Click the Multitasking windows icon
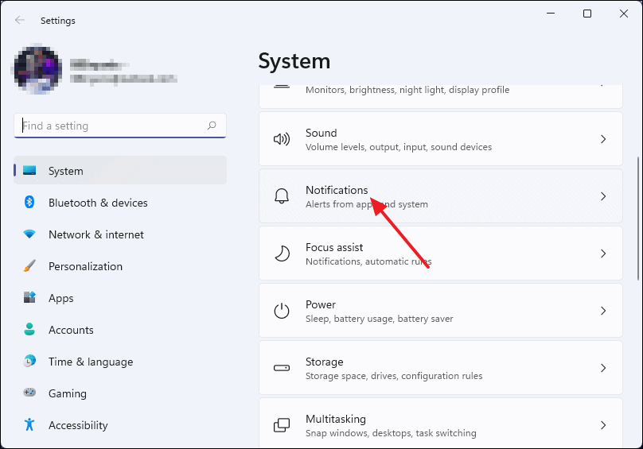Viewport: 643px width, 449px height. pos(282,425)
